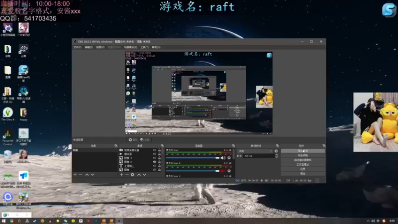Open OBS 设置 settings from controls dock
The width and height of the screenshot is (398, 224).
(x=303, y=169)
